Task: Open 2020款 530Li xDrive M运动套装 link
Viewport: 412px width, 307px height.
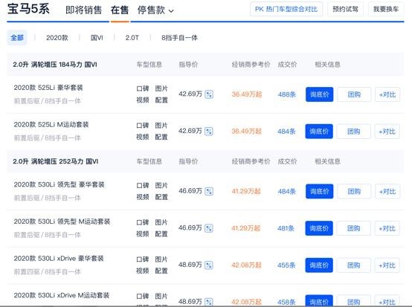Action: (x=62, y=295)
